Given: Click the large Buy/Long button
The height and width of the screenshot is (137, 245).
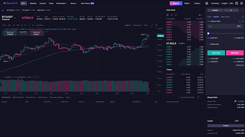Looking at the screenshot, I should click(x=216, y=53).
